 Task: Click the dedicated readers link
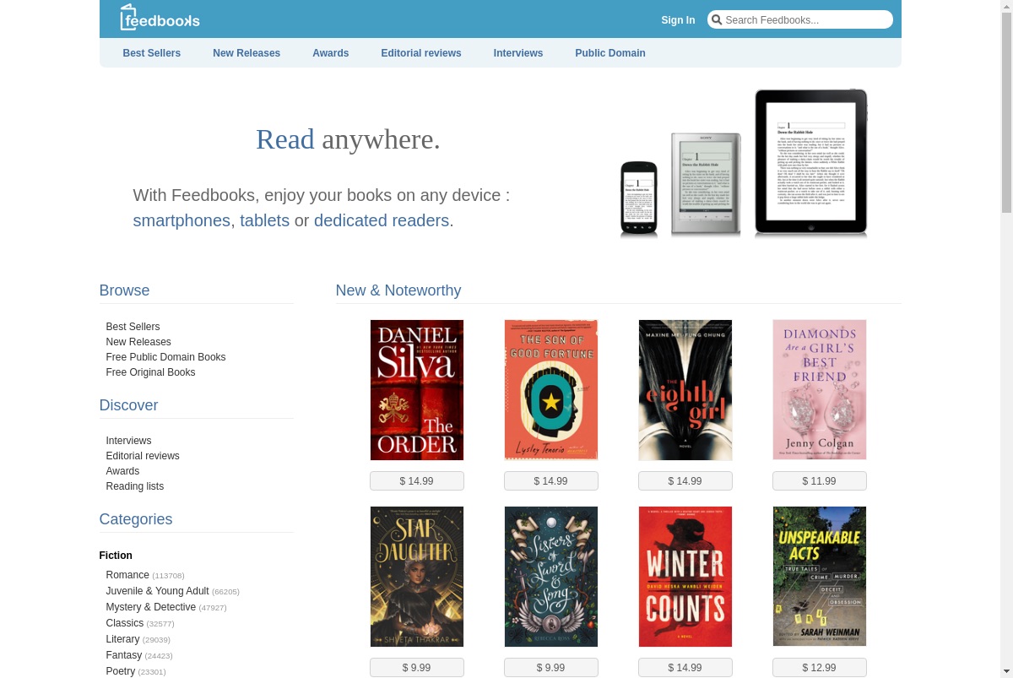tap(382, 220)
